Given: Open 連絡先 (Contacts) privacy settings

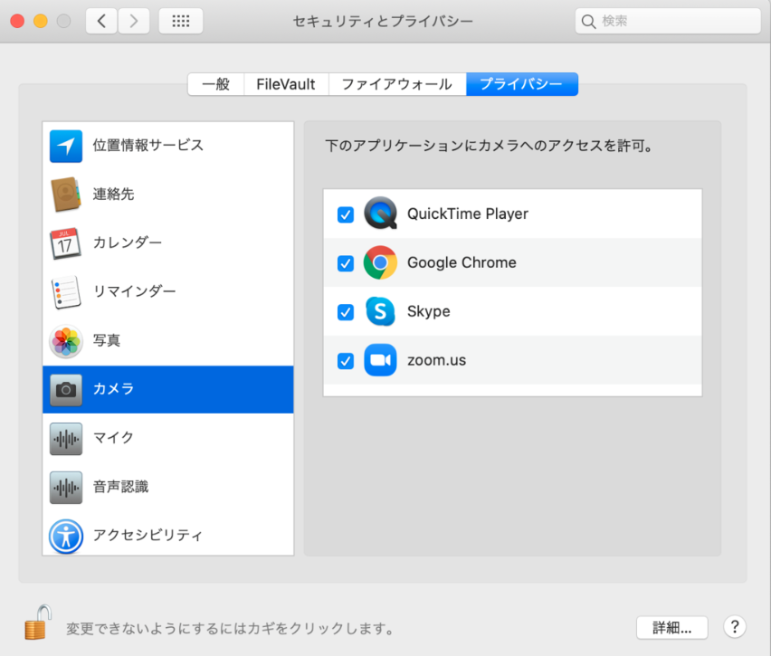Looking at the screenshot, I should 65,194.
